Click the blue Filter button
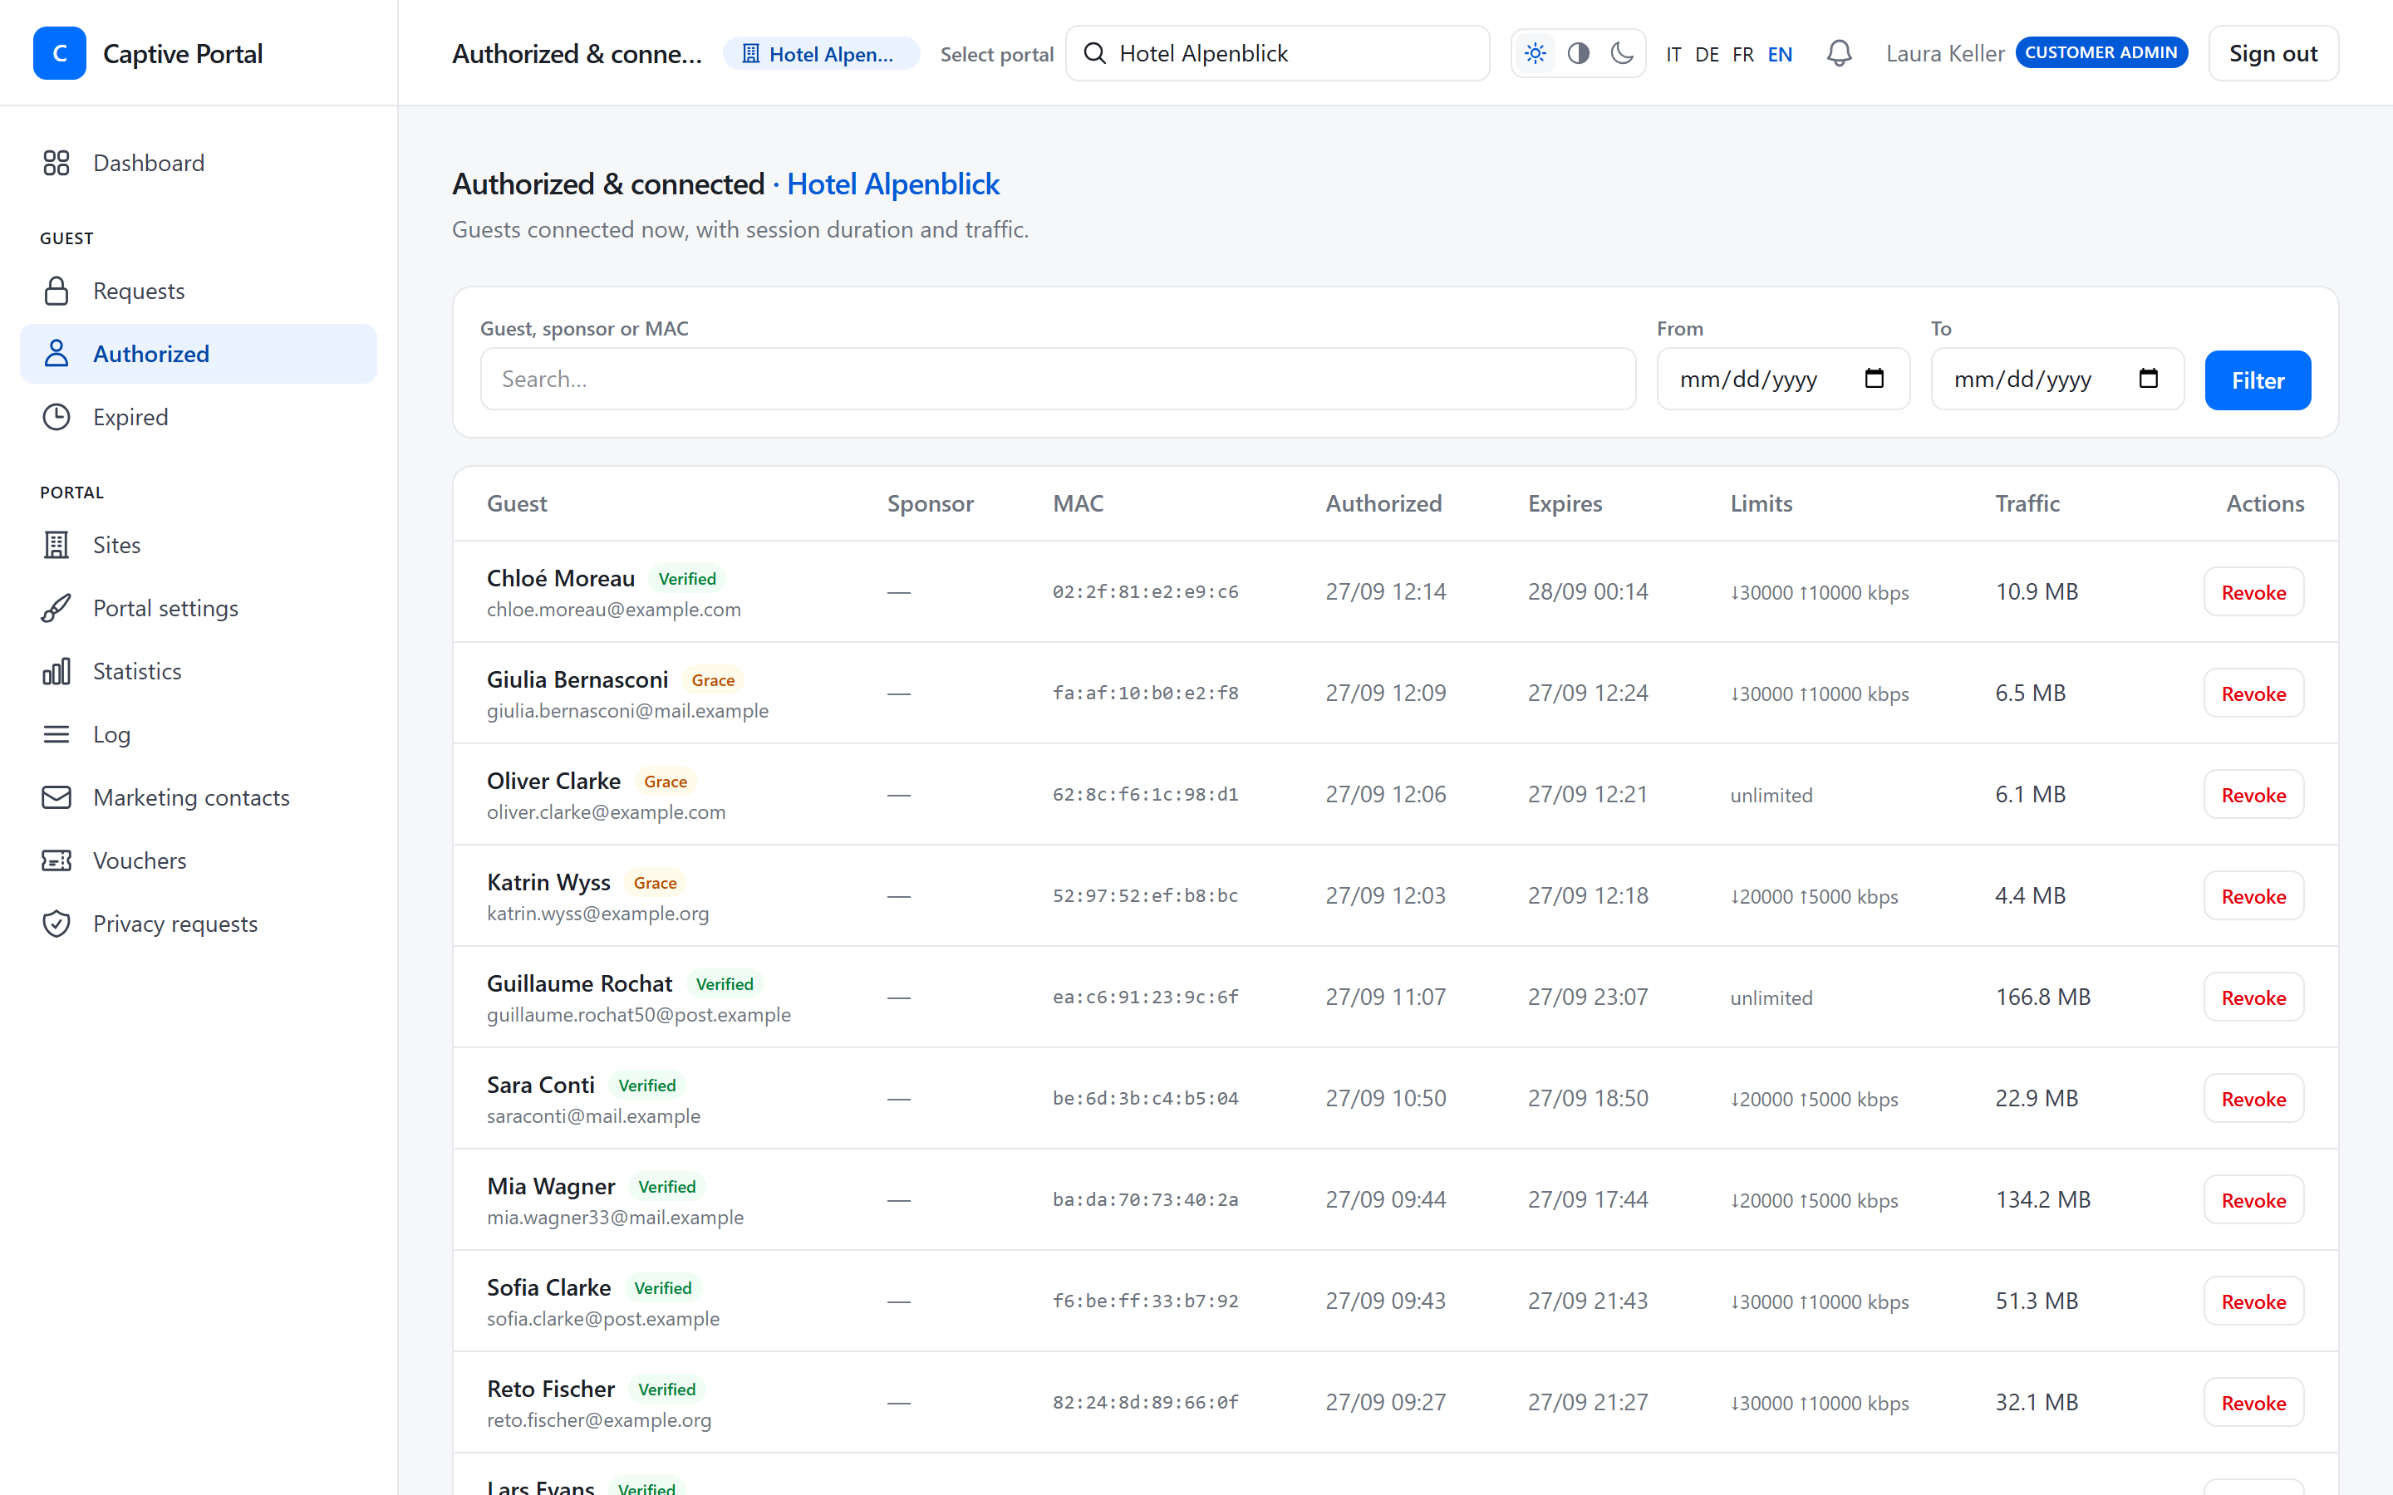 pyautogui.click(x=2258, y=380)
